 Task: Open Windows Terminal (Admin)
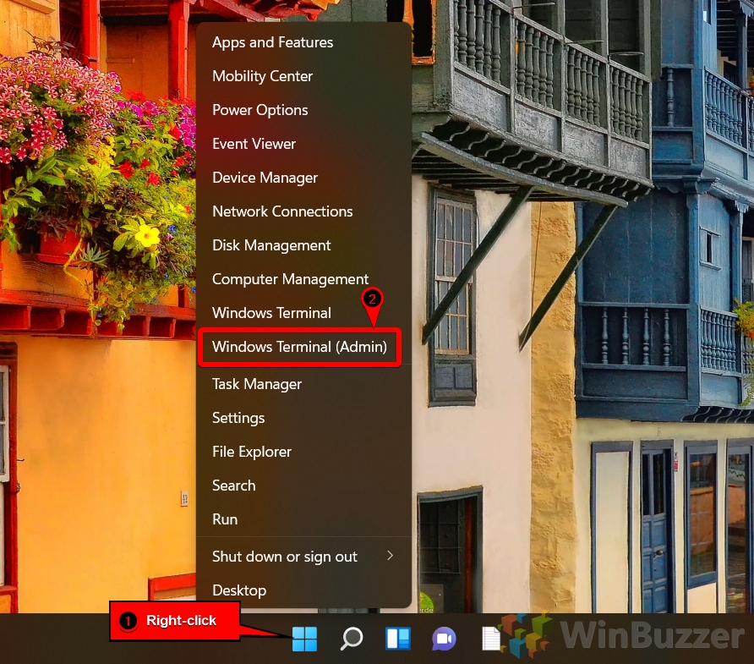point(300,347)
